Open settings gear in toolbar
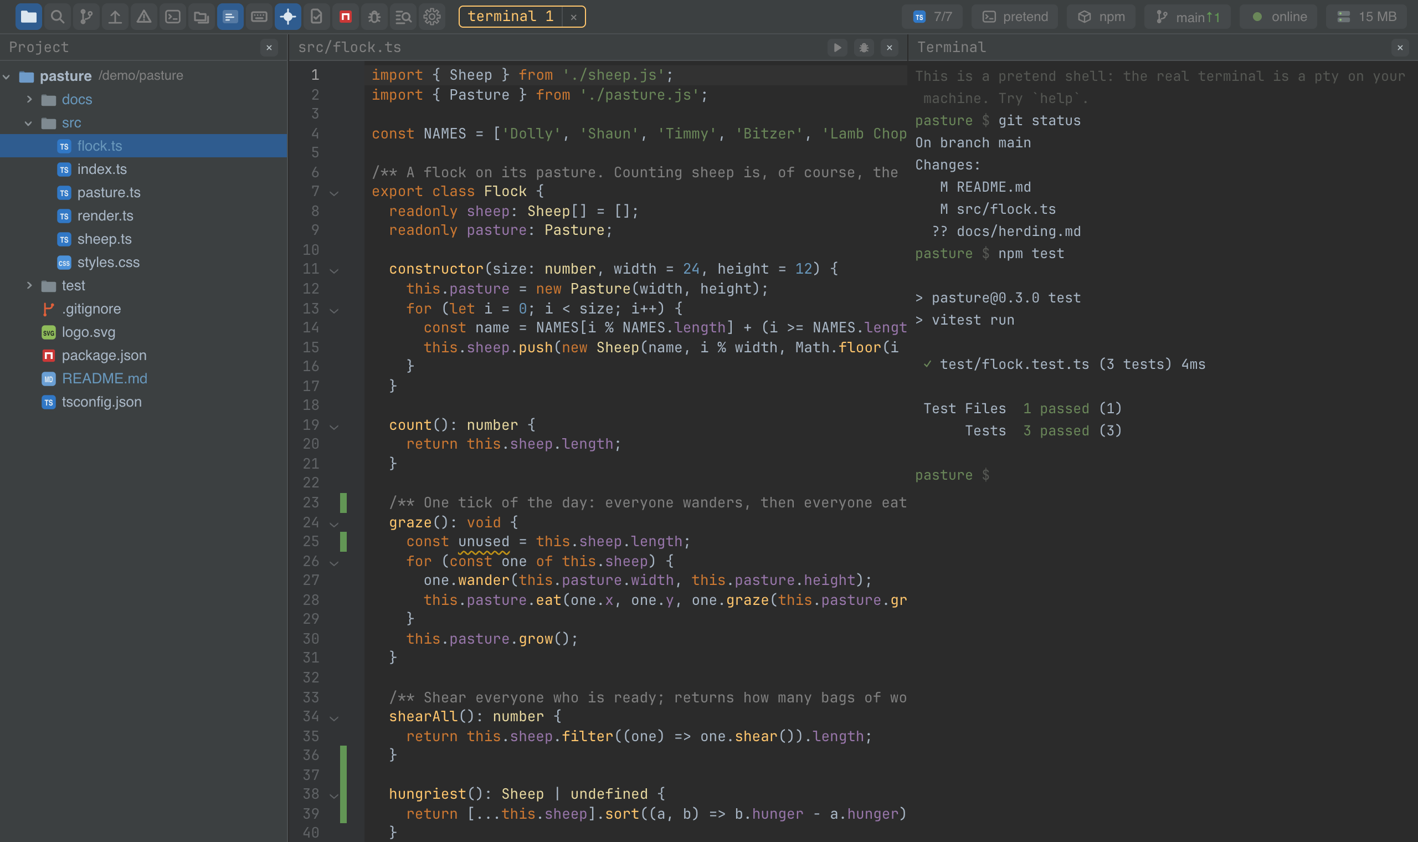Viewport: 1418px width, 842px height. click(x=432, y=17)
